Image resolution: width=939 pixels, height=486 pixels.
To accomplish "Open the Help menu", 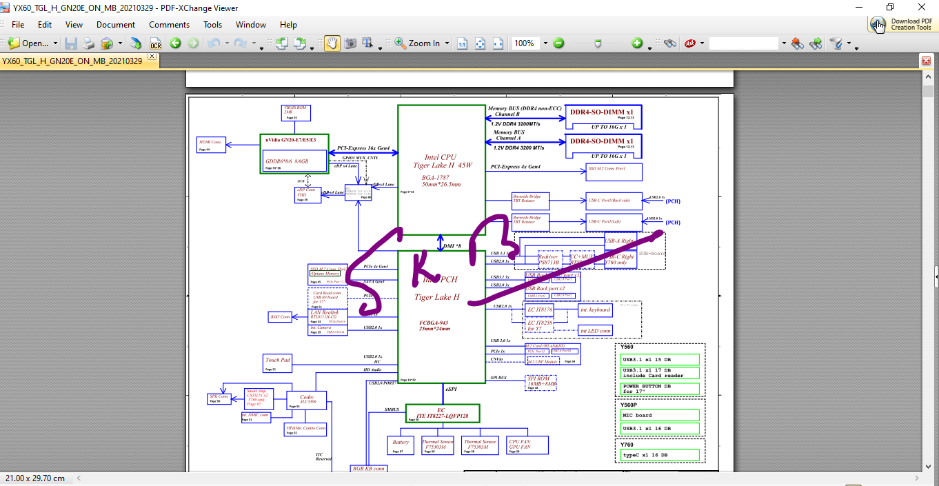I will [x=288, y=25].
